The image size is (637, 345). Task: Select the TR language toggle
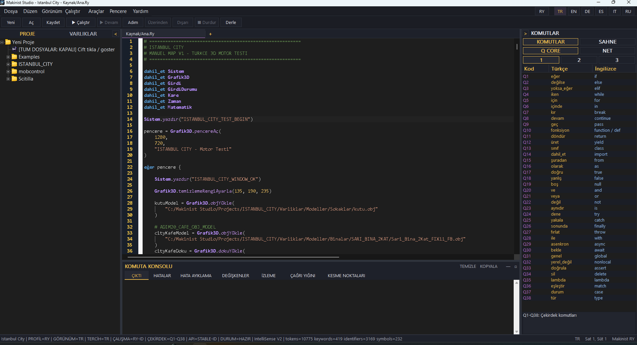[x=560, y=11]
